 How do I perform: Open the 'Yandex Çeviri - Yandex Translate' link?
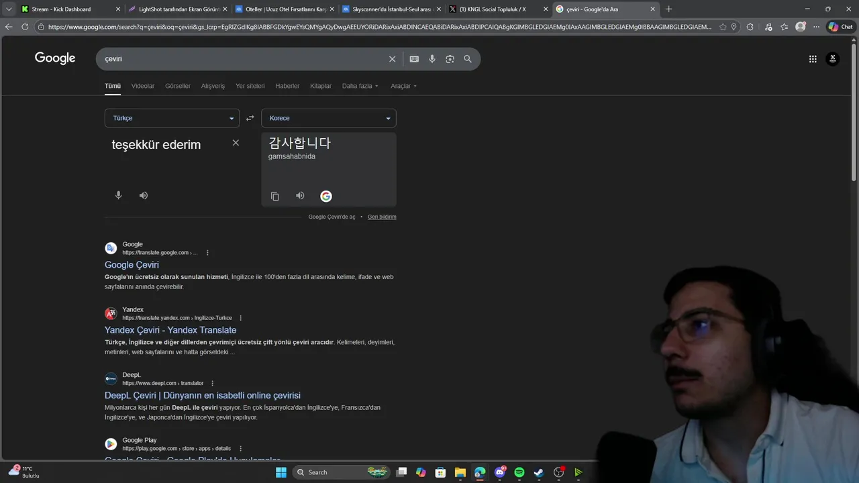coord(170,330)
